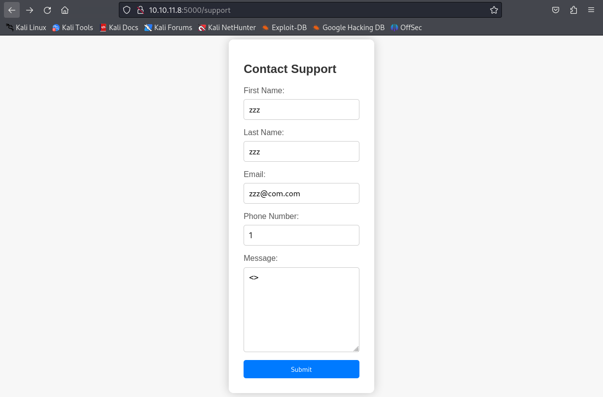Image resolution: width=603 pixels, height=397 pixels.
Task: Click the Kali NetHunter bookmark
Action: (x=227, y=28)
